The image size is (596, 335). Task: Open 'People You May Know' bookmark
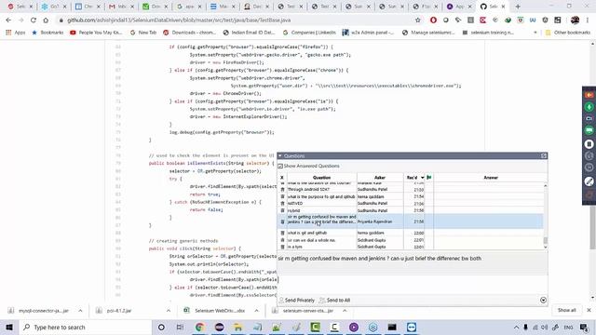pos(96,33)
